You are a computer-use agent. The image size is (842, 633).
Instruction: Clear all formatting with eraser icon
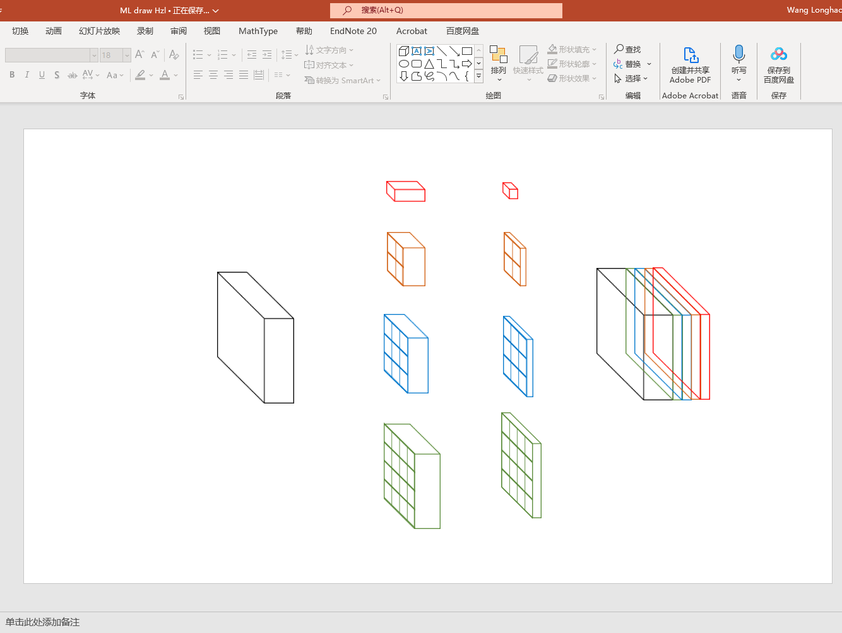point(174,55)
